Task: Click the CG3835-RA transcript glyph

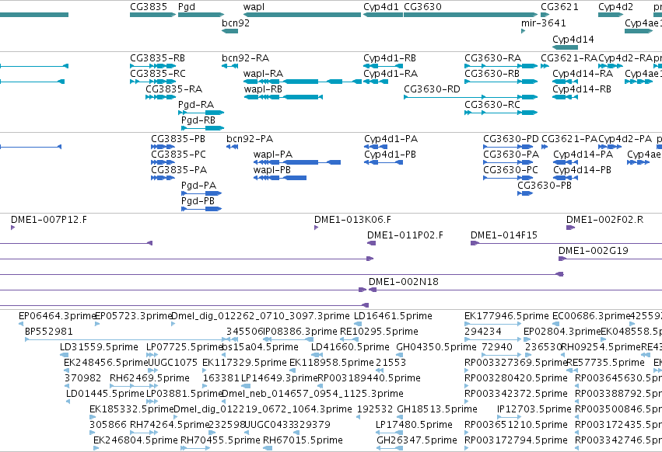Action: coord(160,97)
